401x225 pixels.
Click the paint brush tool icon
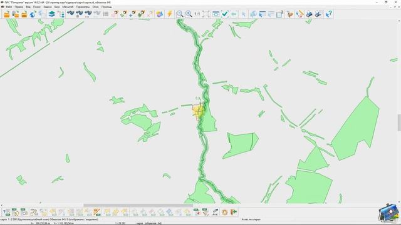(x=290, y=14)
